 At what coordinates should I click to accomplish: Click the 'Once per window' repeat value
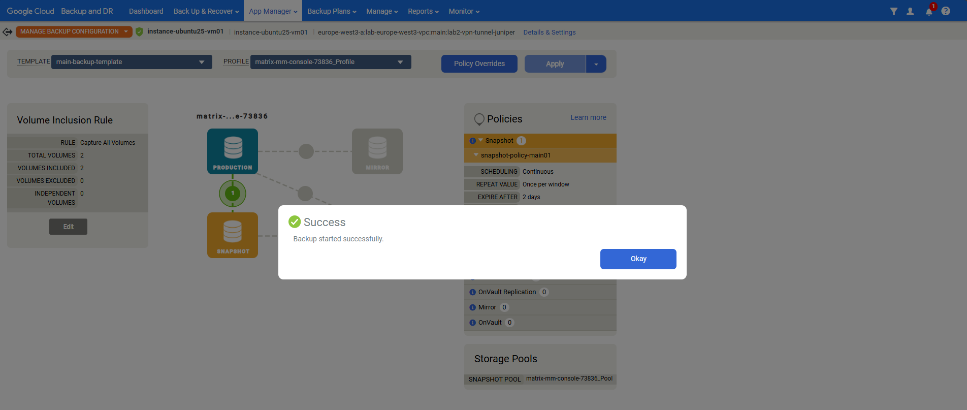coord(546,184)
